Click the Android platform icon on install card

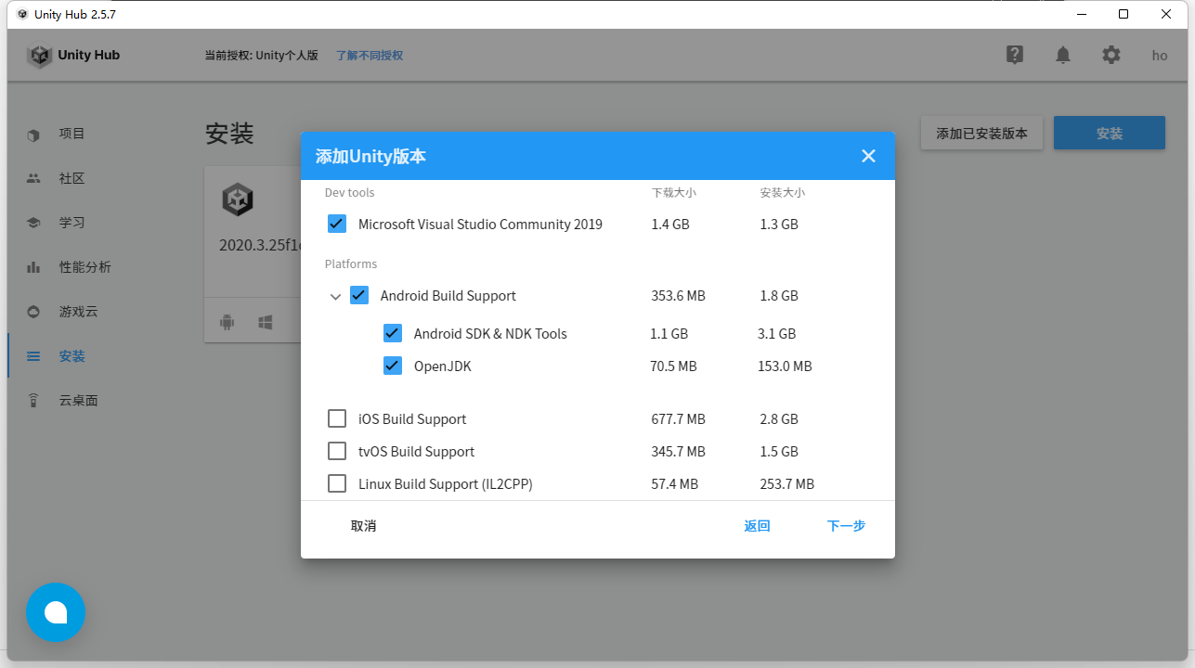pyautogui.click(x=227, y=322)
